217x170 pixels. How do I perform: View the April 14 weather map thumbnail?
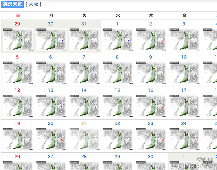tap(84, 106)
